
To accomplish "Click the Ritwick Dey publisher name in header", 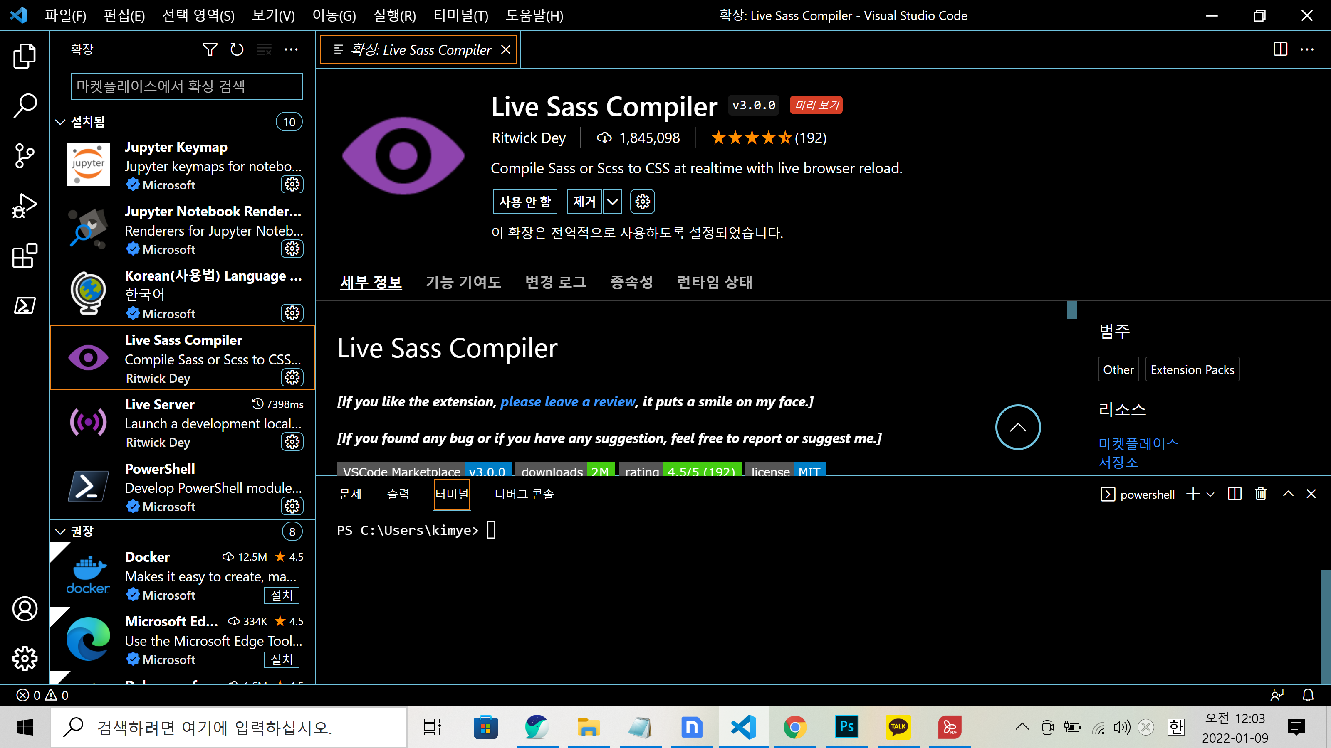I will click(529, 138).
